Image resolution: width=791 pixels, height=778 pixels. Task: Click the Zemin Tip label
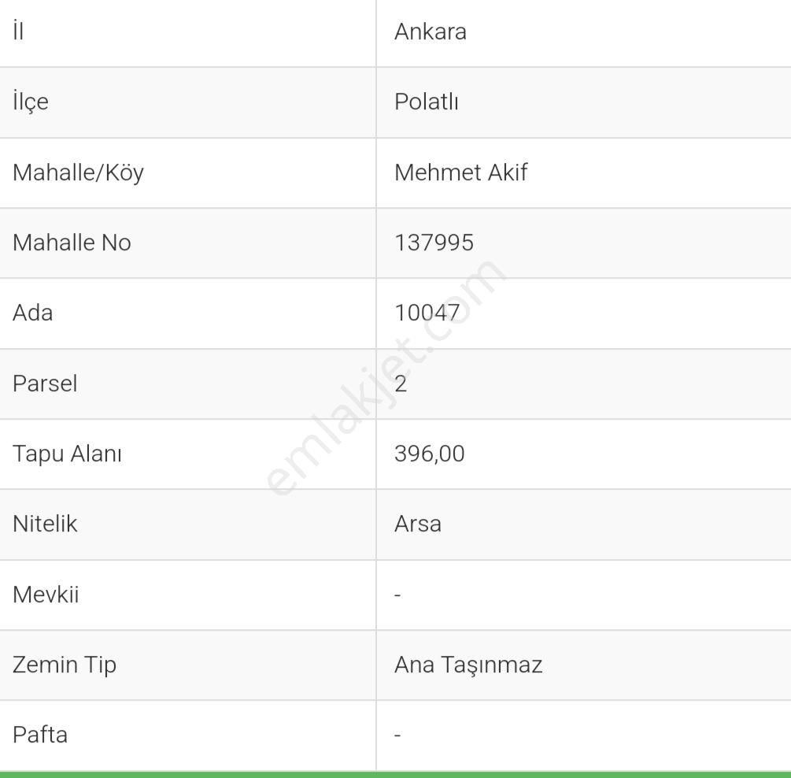[65, 665]
